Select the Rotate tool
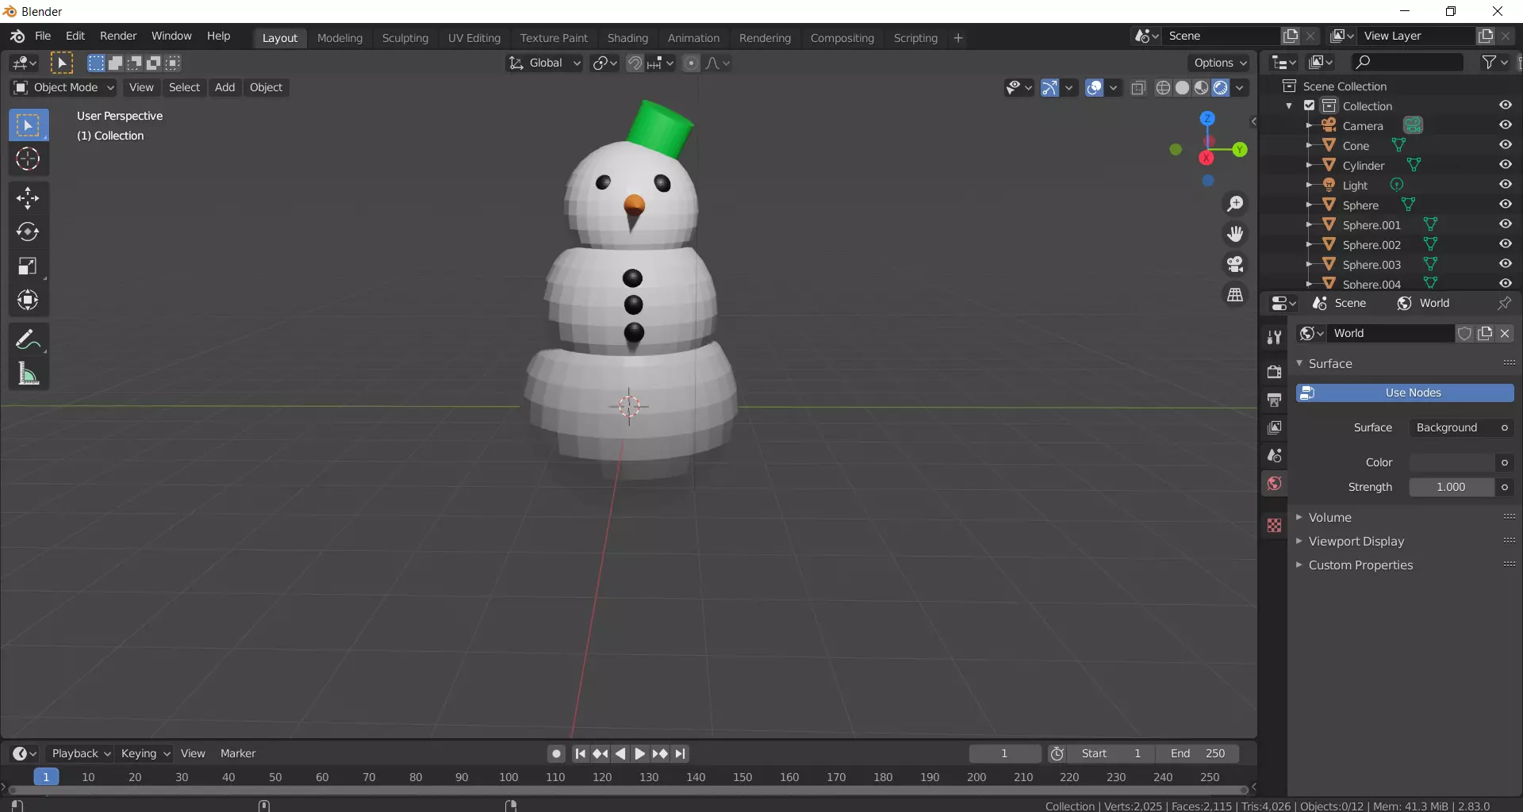 coord(28,232)
